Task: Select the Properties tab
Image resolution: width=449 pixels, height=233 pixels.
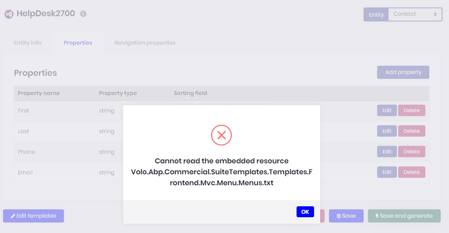Action: click(78, 43)
